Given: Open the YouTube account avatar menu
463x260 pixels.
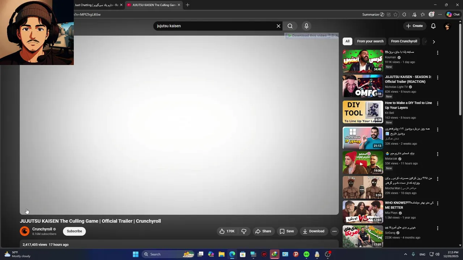Looking at the screenshot, I should coord(447,26).
